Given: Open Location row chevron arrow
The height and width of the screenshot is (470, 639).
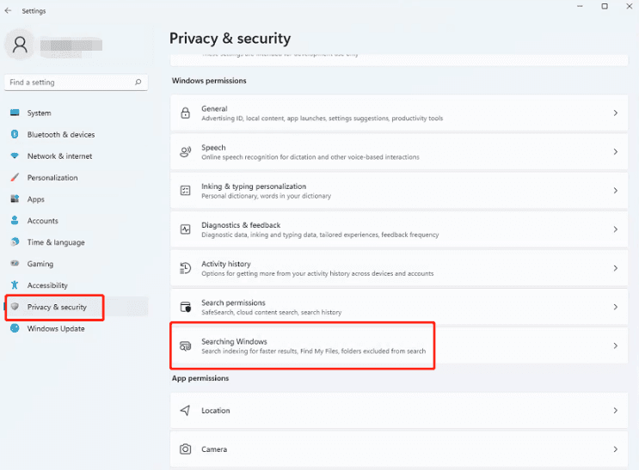Looking at the screenshot, I should (616, 411).
